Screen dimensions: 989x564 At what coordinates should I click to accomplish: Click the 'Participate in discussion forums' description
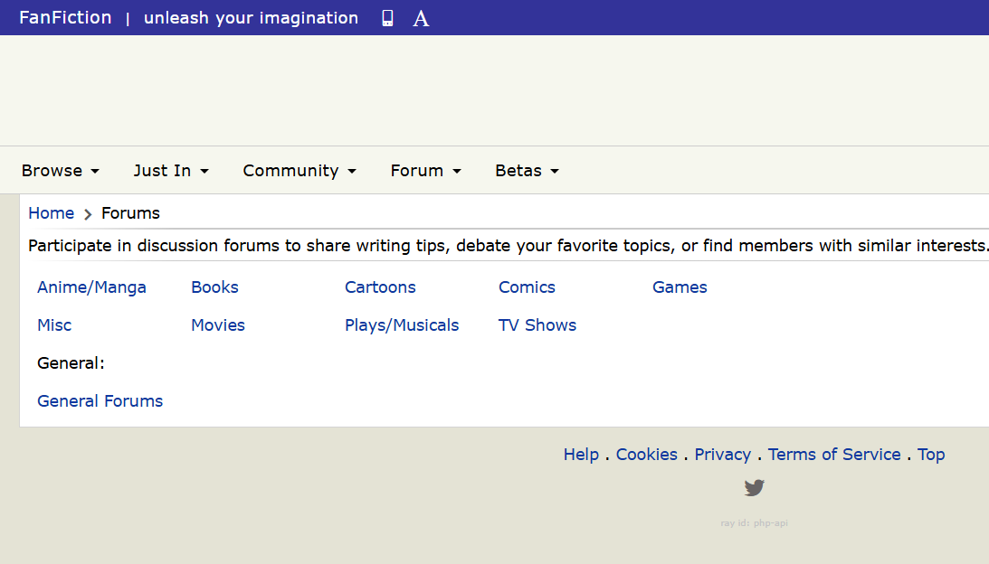coord(508,246)
